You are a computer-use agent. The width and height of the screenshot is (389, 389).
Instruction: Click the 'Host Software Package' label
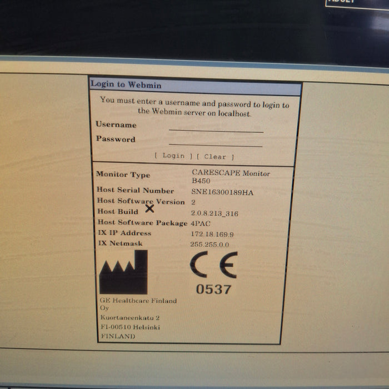142,222
